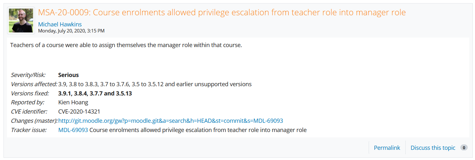The width and height of the screenshot is (475, 160).
Task: Click Michael Hawkins' profile picture
Action: tap(21, 21)
